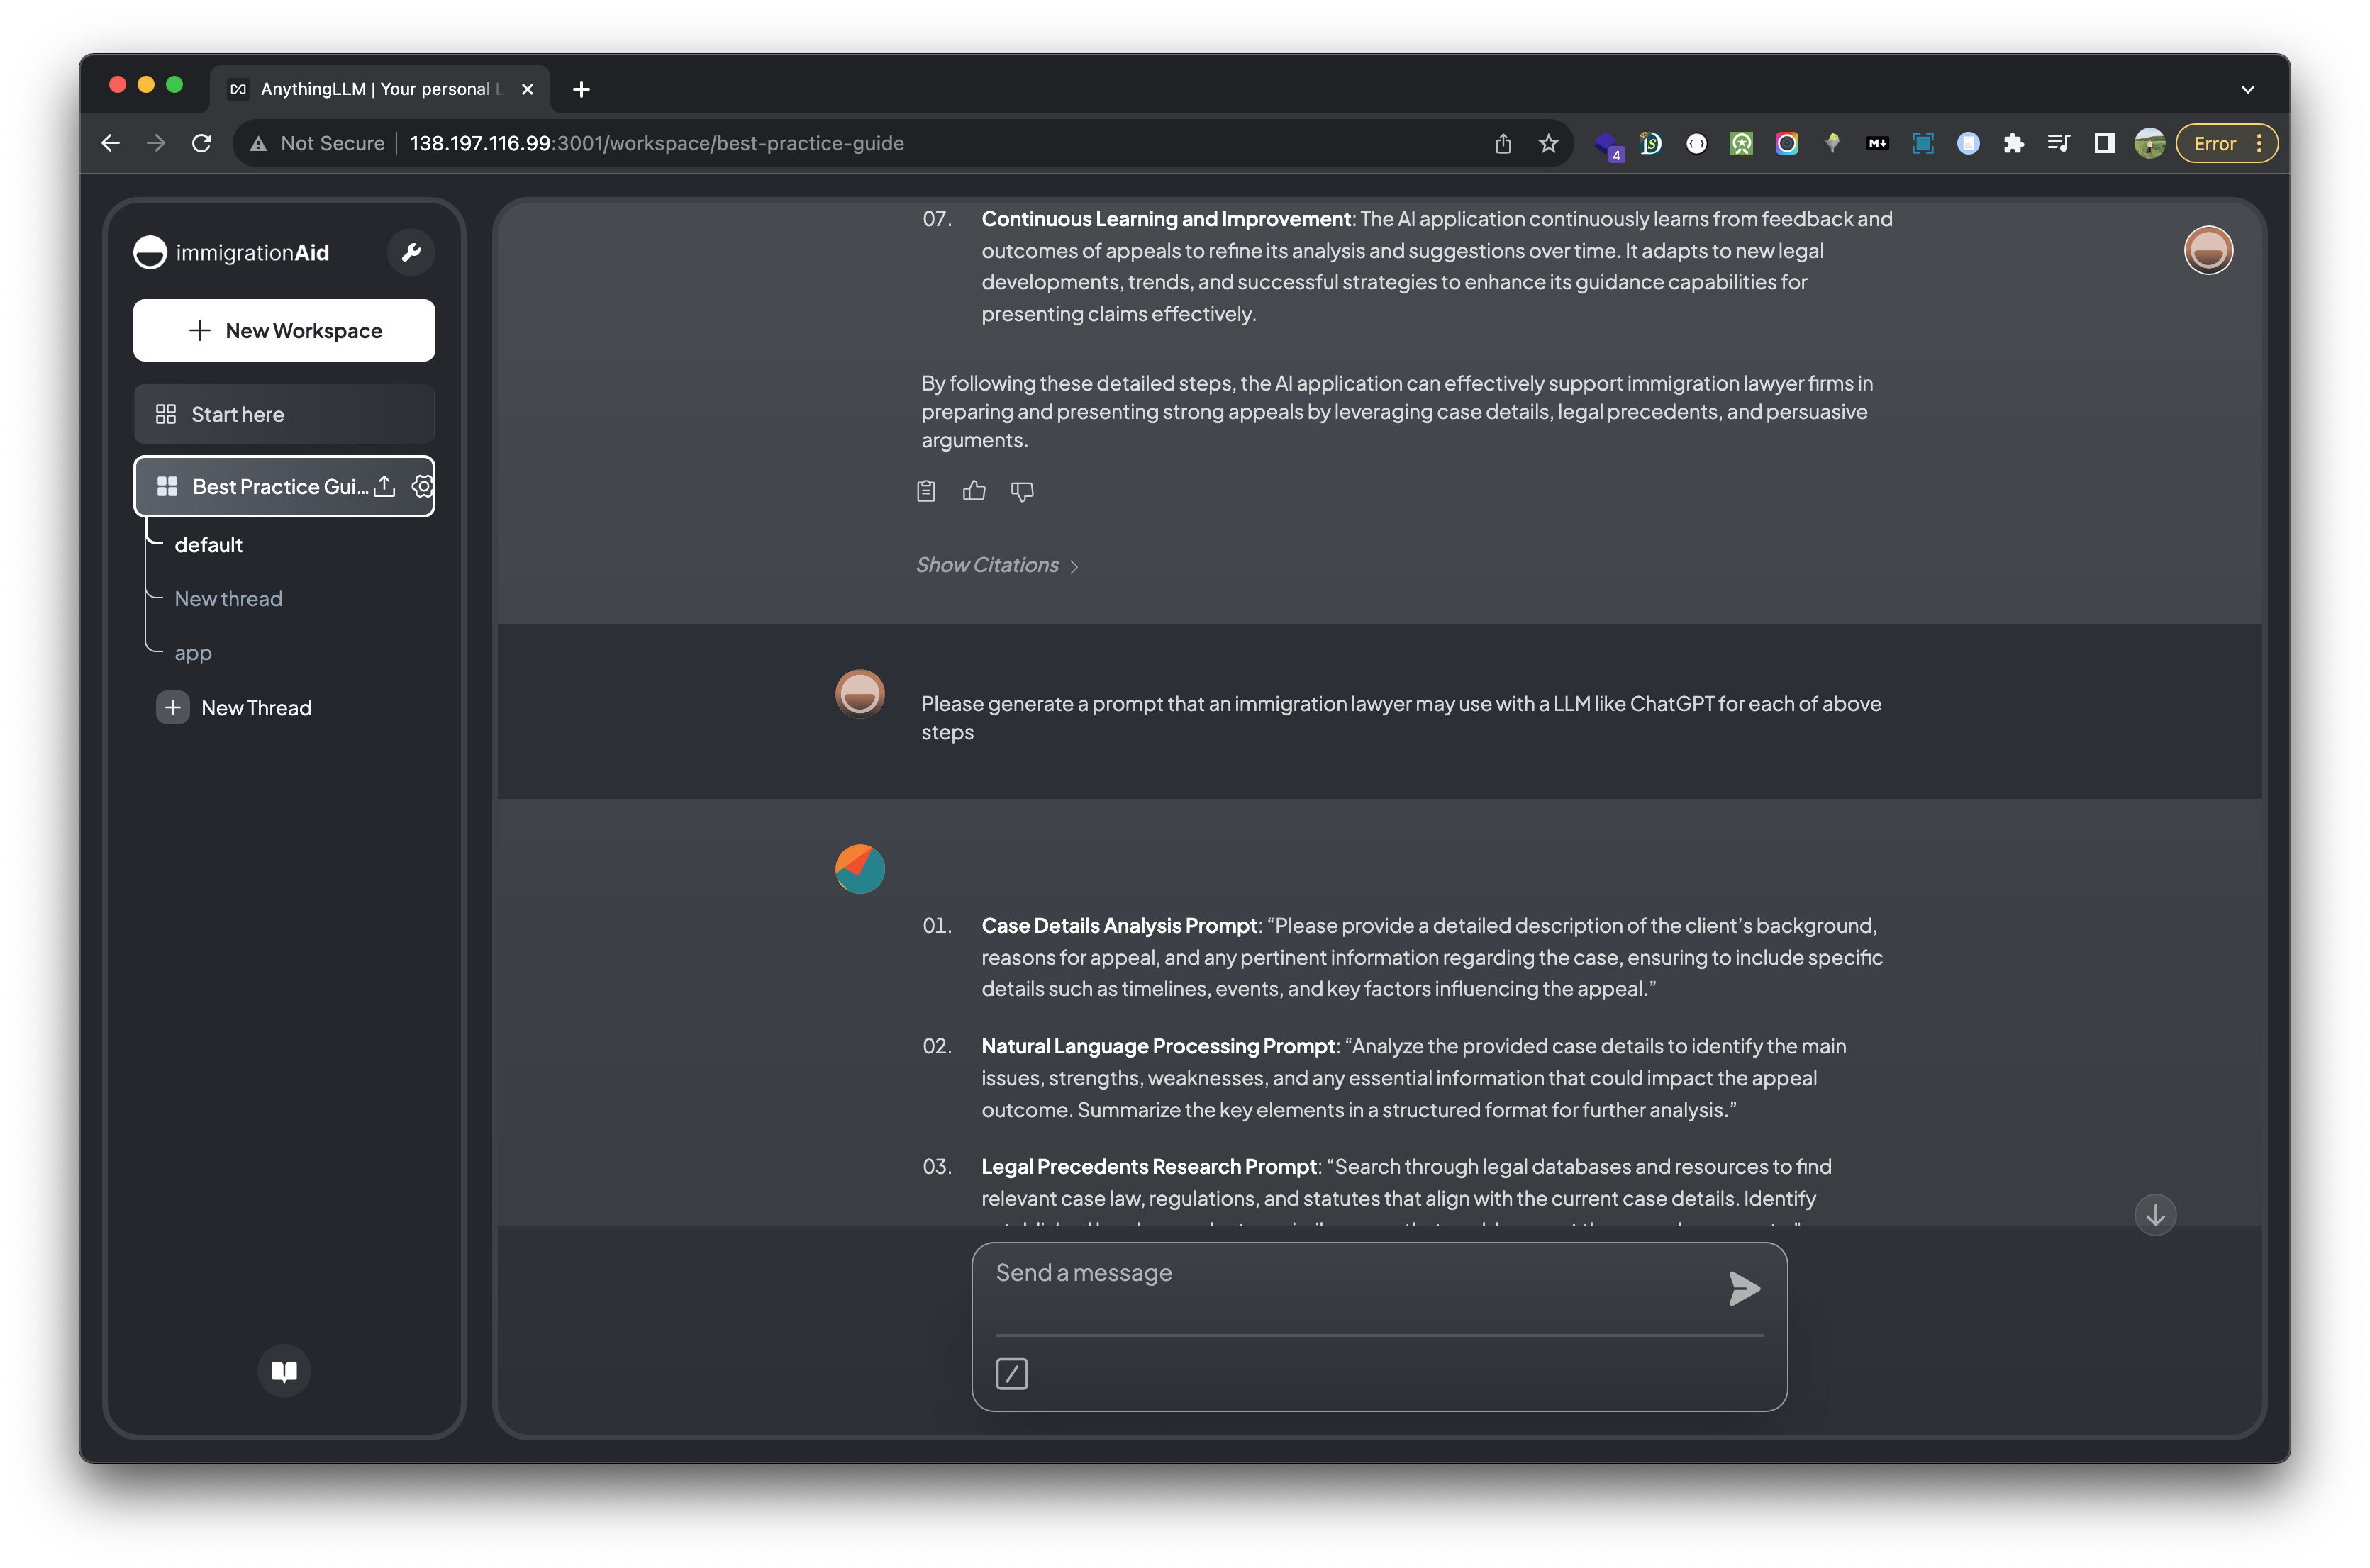
Task: Click the copy response clipboard icon
Action: [925, 491]
